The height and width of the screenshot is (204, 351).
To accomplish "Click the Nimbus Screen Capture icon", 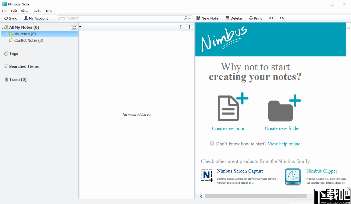I will (207, 175).
